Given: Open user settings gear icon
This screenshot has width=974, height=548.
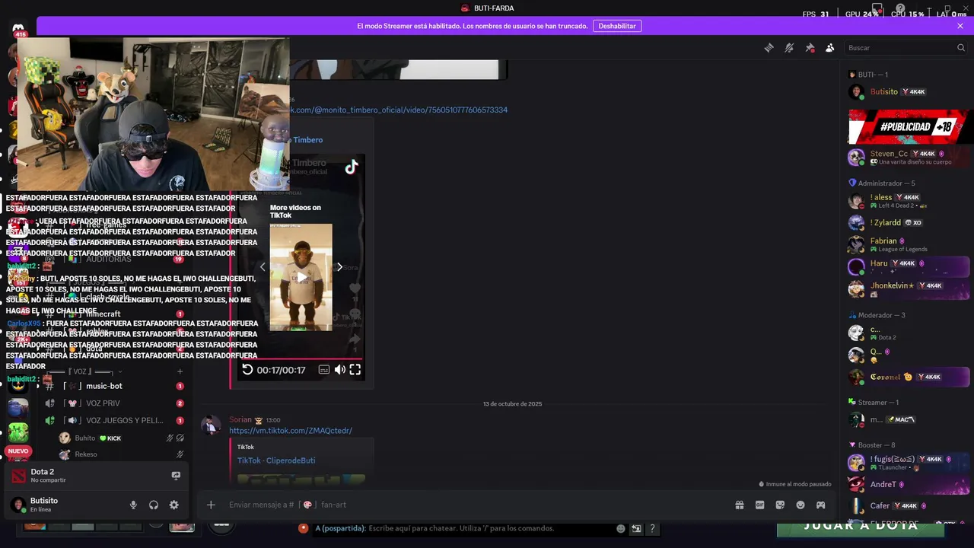Looking at the screenshot, I should pos(174,505).
